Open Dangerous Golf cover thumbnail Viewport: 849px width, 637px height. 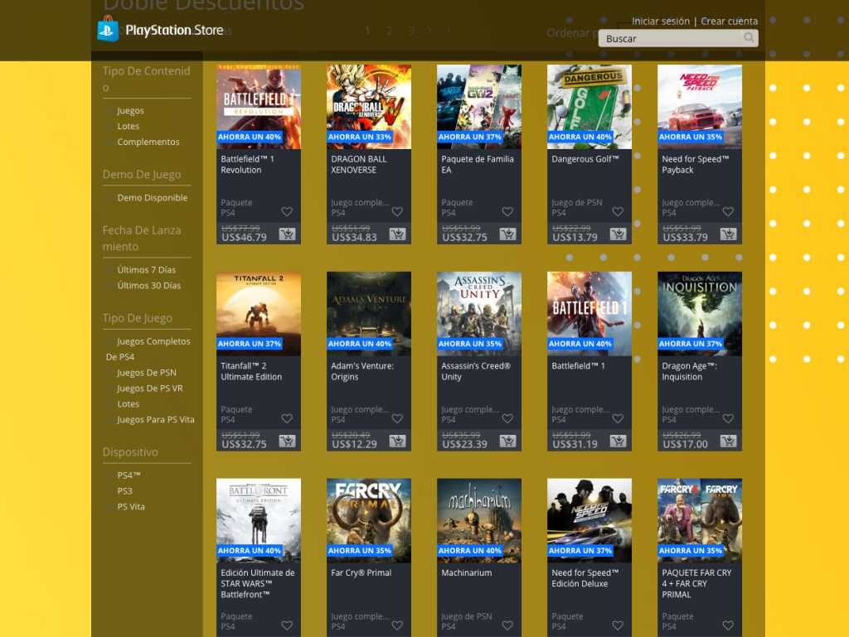tap(589, 107)
